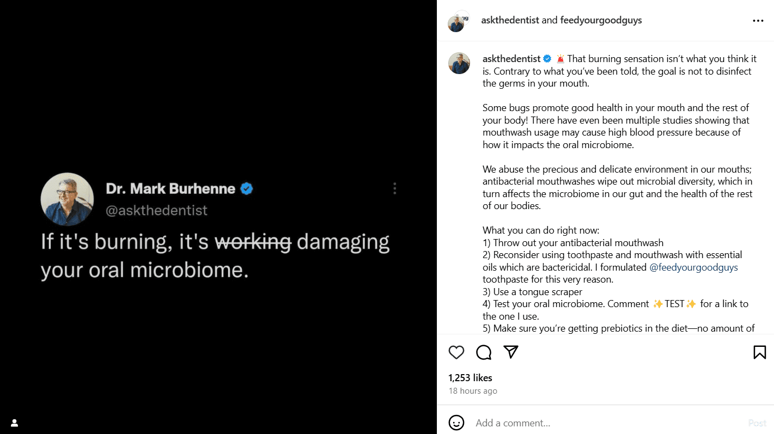This screenshot has height=434, width=774.
Task: Click three-dot icon in tweet image
Action: pos(394,188)
